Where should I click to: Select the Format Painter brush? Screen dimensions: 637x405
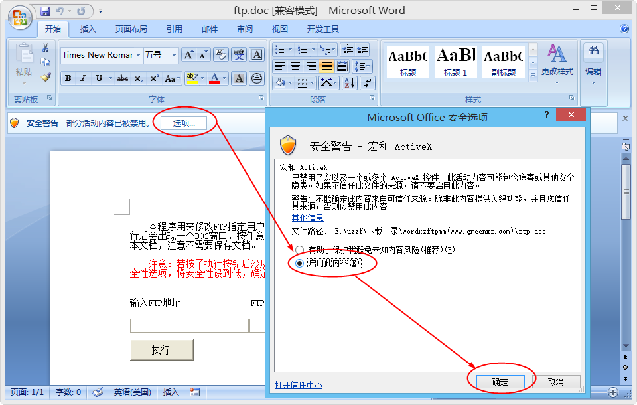point(46,77)
